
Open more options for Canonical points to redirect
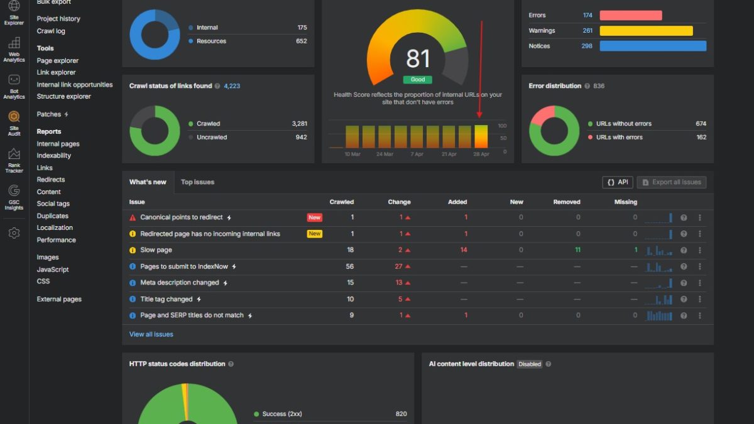click(699, 217)
